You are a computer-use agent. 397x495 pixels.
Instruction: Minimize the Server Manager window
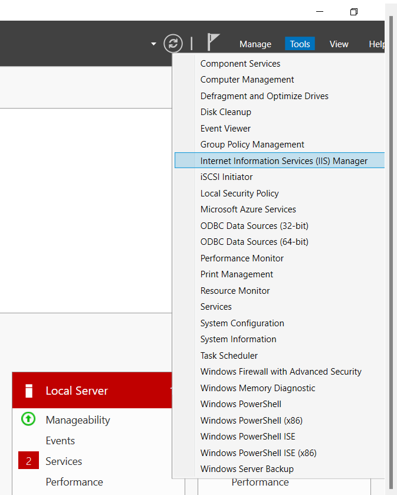(320, 12)
